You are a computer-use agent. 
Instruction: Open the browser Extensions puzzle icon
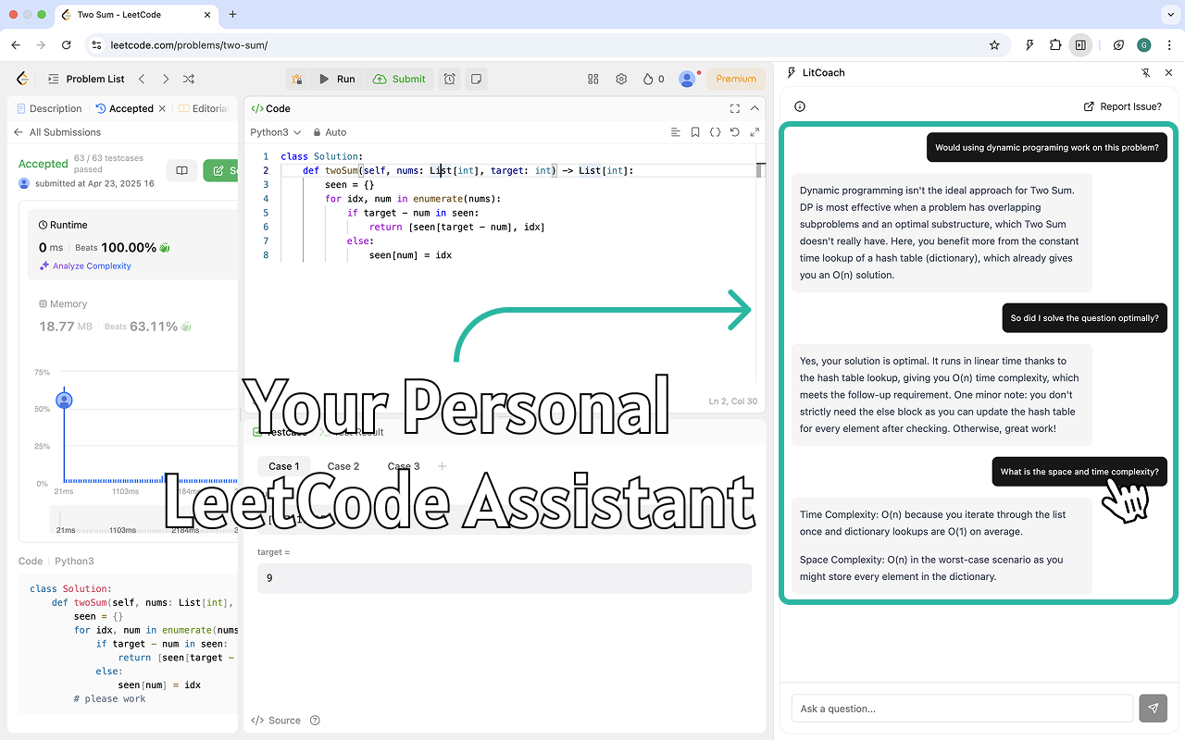click(1055, 44)
